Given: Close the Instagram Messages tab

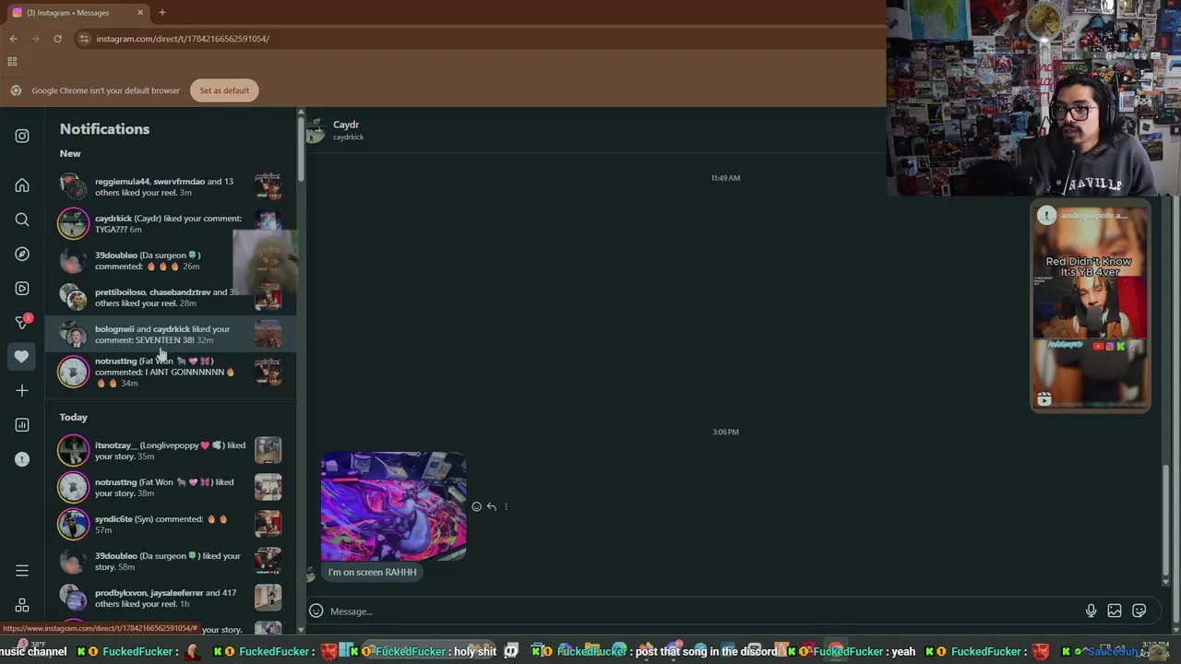Looking at the screenshot, I should 140,12.
